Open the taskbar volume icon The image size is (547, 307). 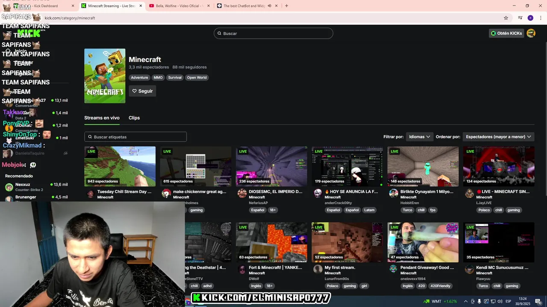(x=500, y=301)
